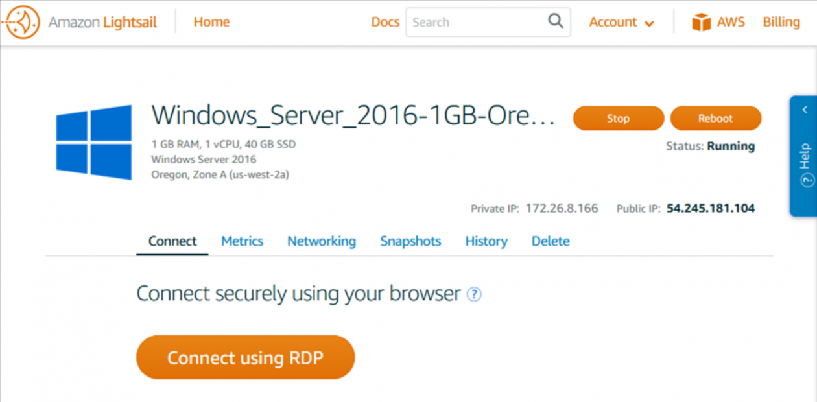Open the Snapshots tab
The width and height of the screenshot is (817, 402).
point(410,241)
